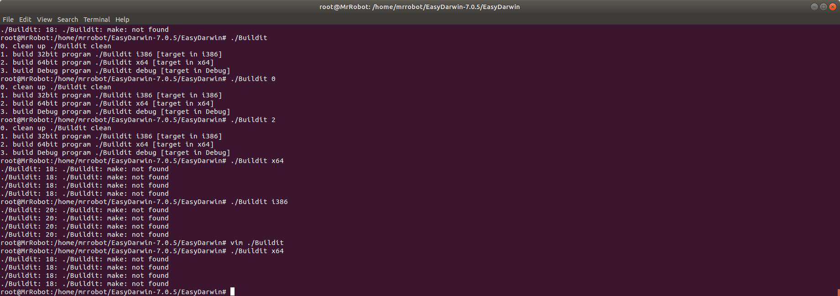Open the Search menu
This screenshot has width=840, height=296.
pyautogui.click(x=67, y=19)
